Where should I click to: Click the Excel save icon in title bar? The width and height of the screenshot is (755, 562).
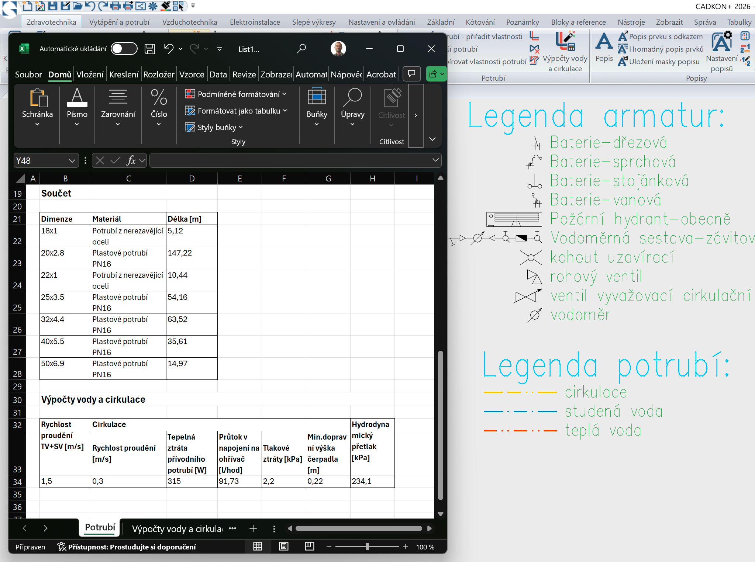click(150, 49)
